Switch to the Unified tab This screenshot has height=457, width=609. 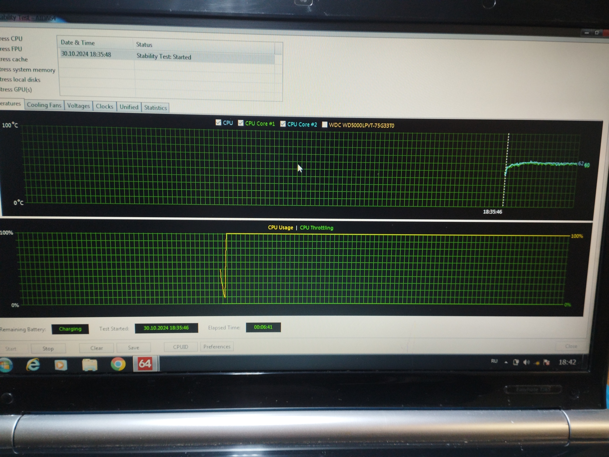click(129, 107)
